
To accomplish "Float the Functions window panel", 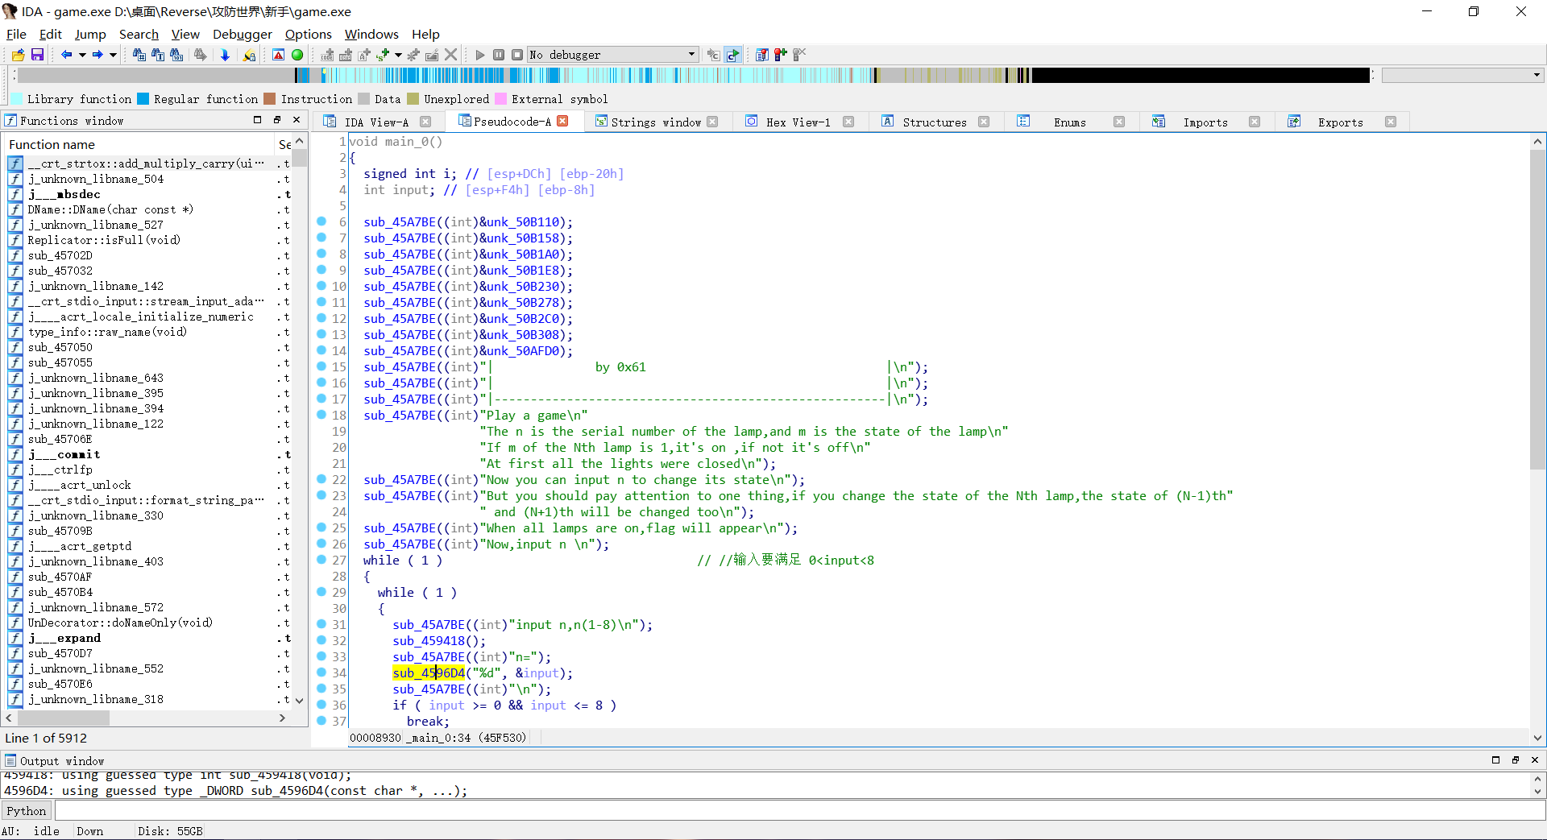I will 277,120.
